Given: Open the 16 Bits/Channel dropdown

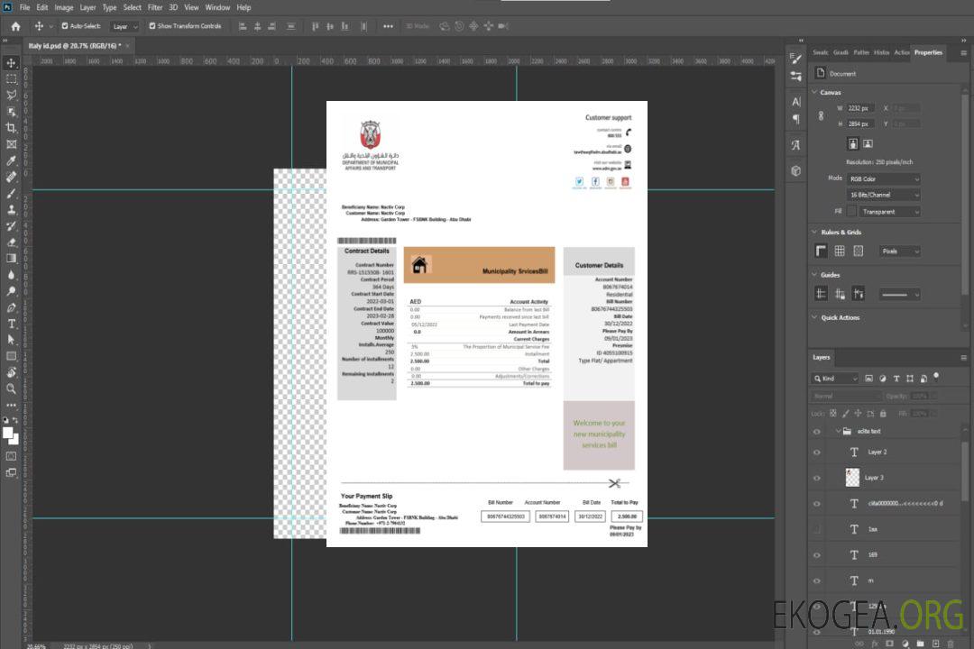Looking at the screenshot, I should [x=884, y=195].
